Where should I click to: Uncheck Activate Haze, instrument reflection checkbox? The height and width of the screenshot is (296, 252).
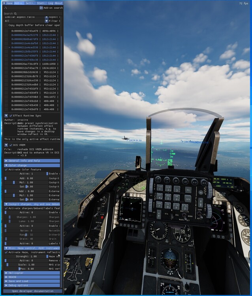pyautogui.click(x=6, y=252)
